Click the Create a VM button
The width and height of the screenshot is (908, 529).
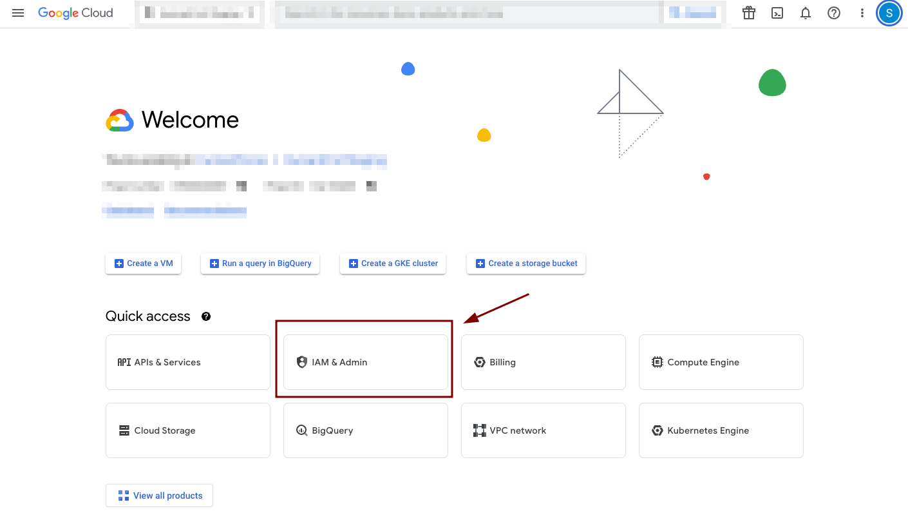(143, 264)
